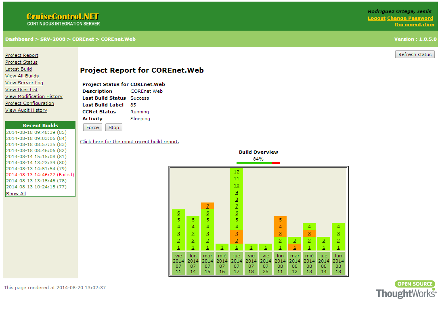Open the Change Password link
440x311 pixels.
point(410,18)
